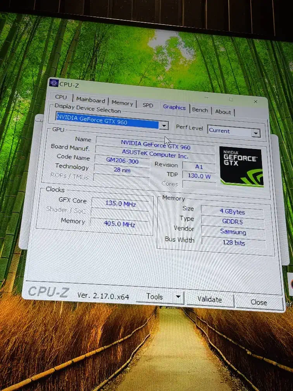Screen dimensions: 293x391
Task: Select the Memory tab
Action: (x=122, y=103)
